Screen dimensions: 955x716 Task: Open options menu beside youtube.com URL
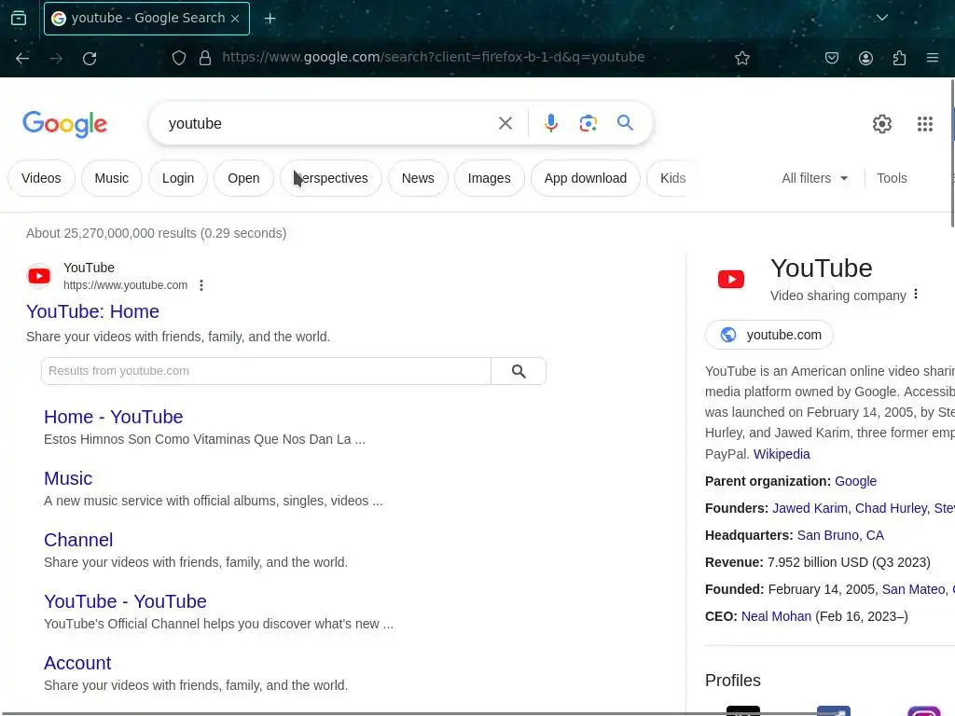tap(201, 285)
